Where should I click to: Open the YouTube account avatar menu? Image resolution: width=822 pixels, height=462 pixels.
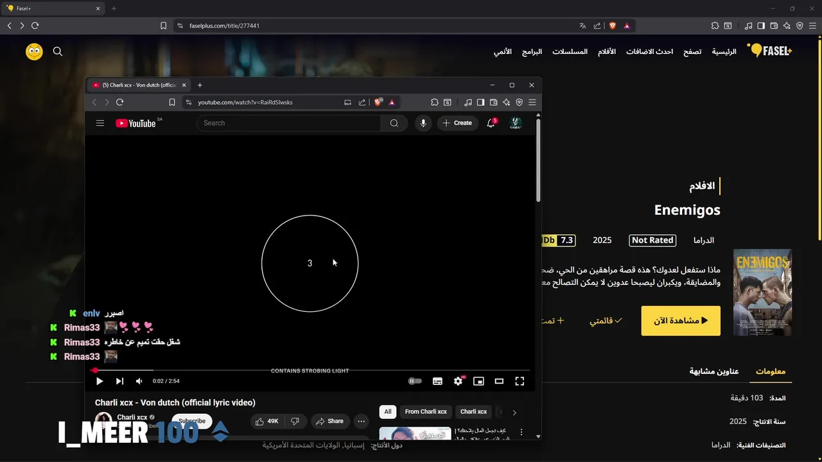(x=516, y=123)
